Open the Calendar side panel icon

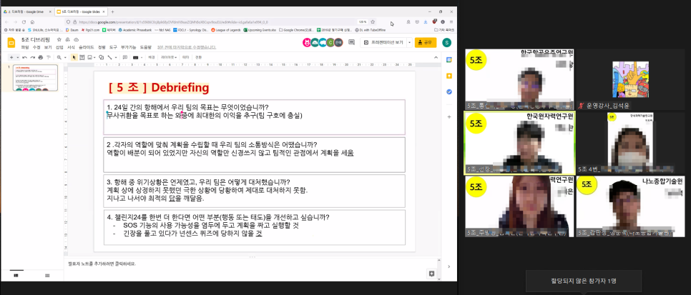pos(449,59)
